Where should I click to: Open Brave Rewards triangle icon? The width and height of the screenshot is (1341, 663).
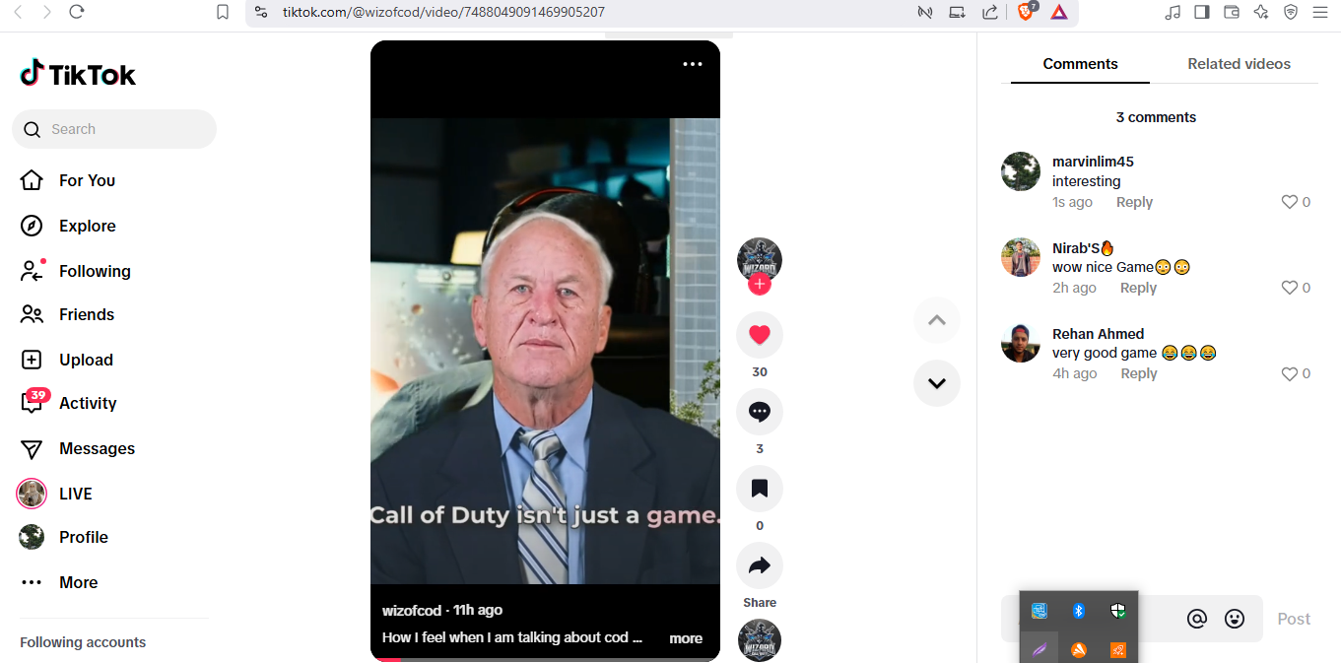coord(1059,12)
